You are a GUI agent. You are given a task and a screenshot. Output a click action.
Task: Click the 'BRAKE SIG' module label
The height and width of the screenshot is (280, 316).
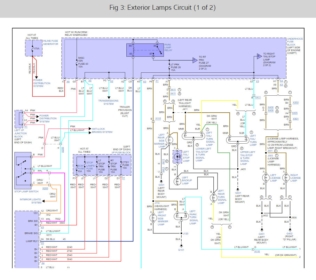point(31,233)
